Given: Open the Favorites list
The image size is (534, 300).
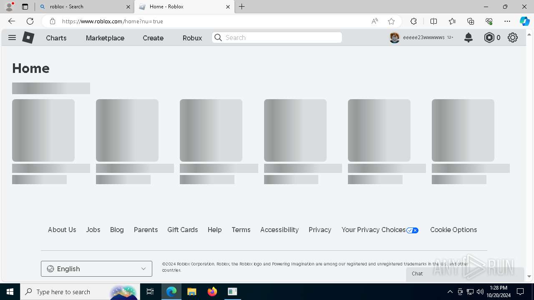Looking at the screenshot, I should 452,21.
